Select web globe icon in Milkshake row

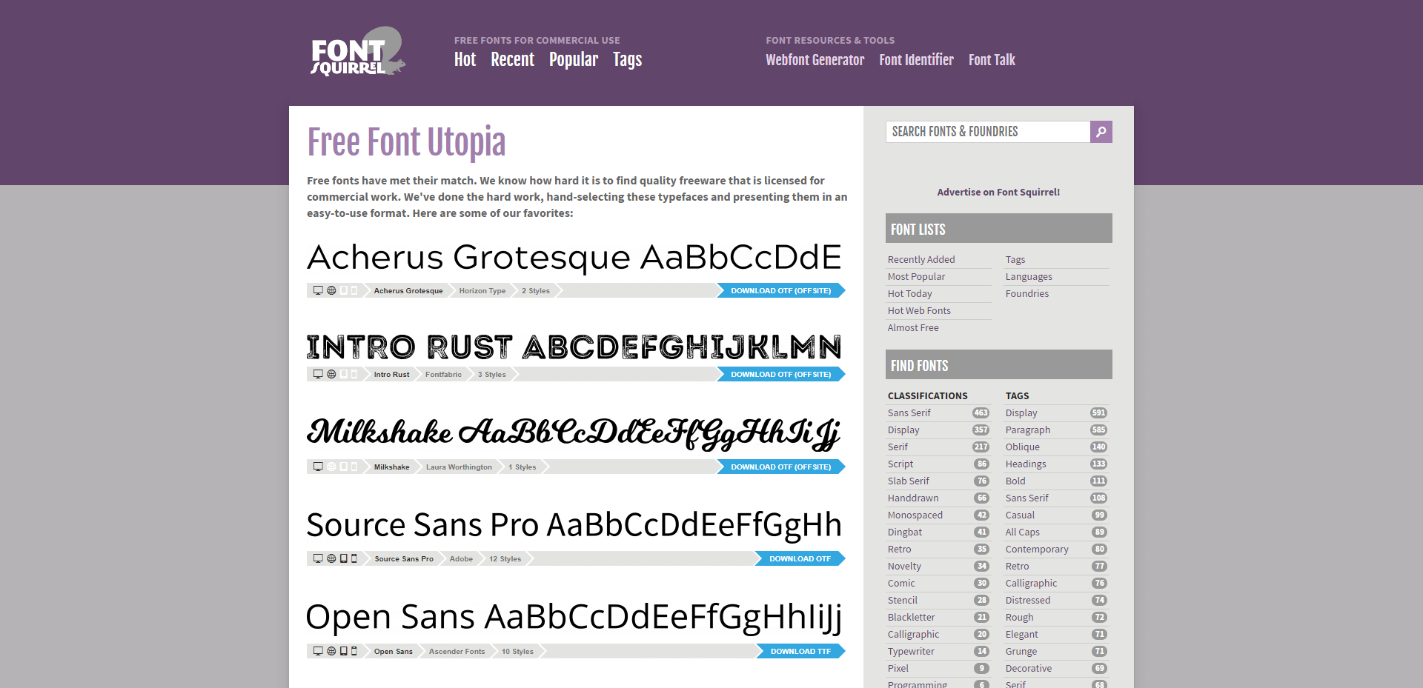point(331,467)
